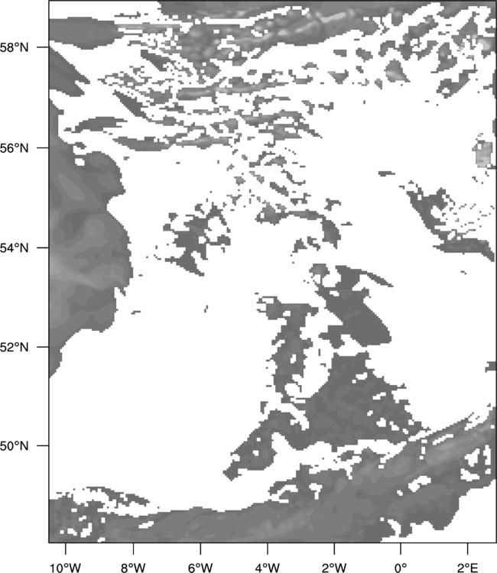Click the 2°E longitude label
This screenshot has width=497, height=573.
(467, 567)
